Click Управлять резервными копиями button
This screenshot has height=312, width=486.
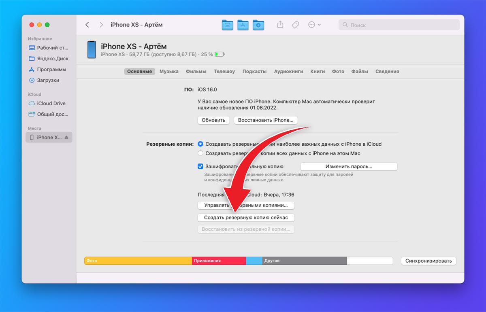coord(246,205)
